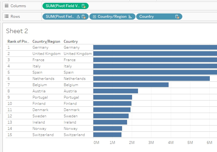The image size is (217, 152).
Task: Select the Country pill in Rows
Action: point(159,17)
